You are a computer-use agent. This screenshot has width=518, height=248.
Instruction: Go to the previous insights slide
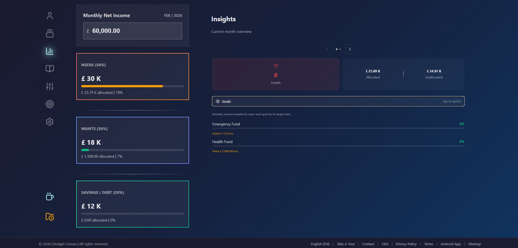[327, 49]
